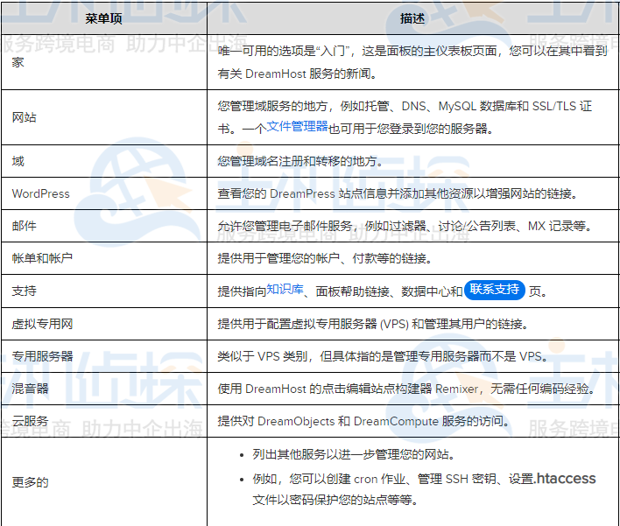
Task: Click the 虚拟专用网 menu item cell
Action: 104,324
